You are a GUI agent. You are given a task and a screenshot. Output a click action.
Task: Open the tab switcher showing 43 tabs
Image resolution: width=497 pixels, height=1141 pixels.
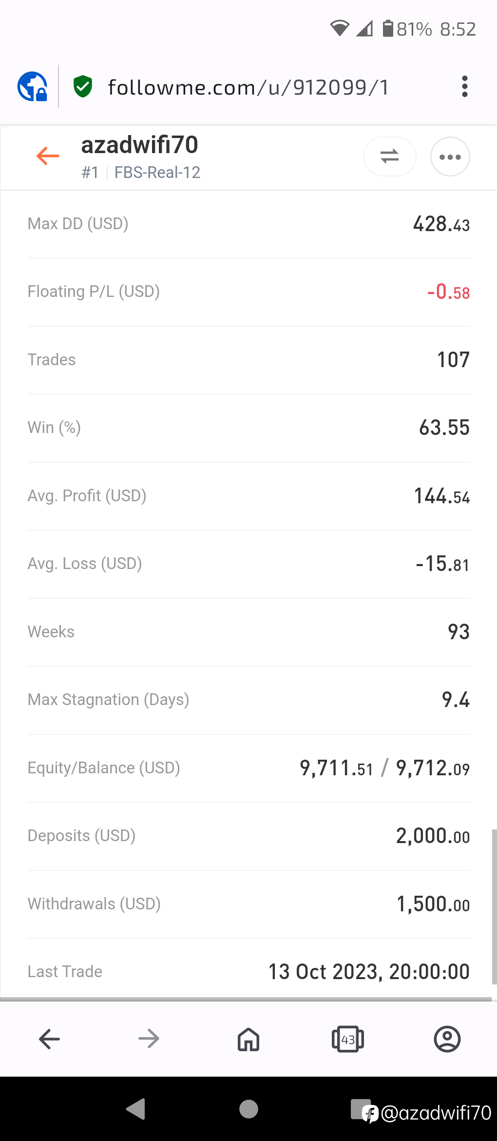[x=348, y=1039]
